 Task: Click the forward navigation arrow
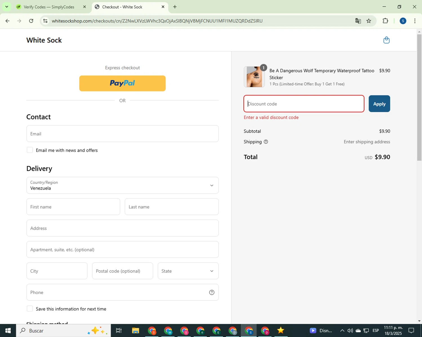coord(19,21)
